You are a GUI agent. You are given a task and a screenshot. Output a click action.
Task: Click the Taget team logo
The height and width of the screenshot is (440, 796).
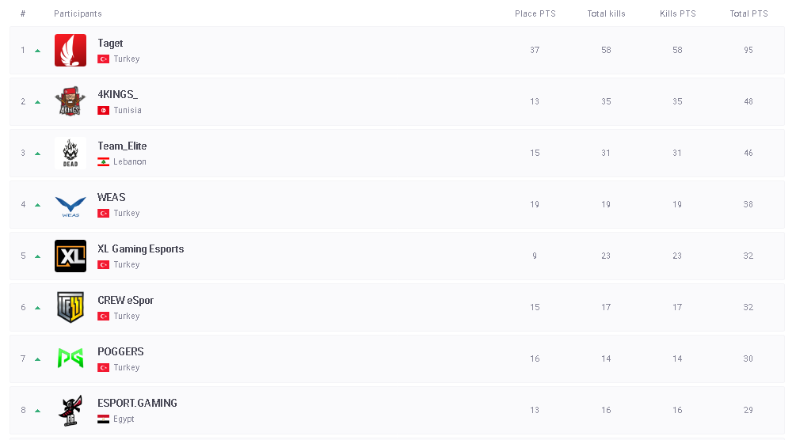[x=70, y=51]
